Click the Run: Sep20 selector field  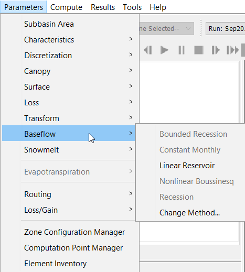pyautogui.click(x=226, y=28)
